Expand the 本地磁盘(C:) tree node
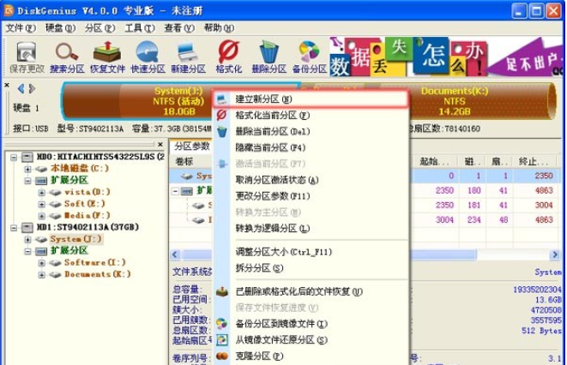Image resolution: width=567 pixels, height=365 pixels. tap(27, 169)
